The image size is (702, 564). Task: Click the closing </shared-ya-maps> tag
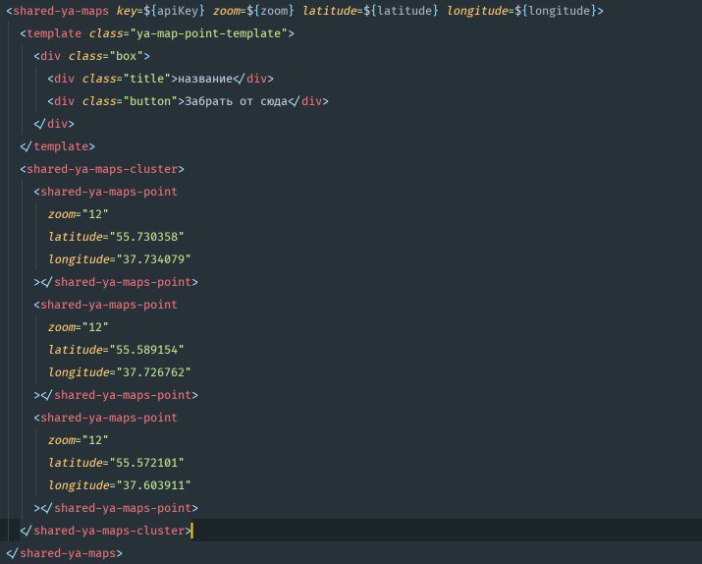(64, 553)
